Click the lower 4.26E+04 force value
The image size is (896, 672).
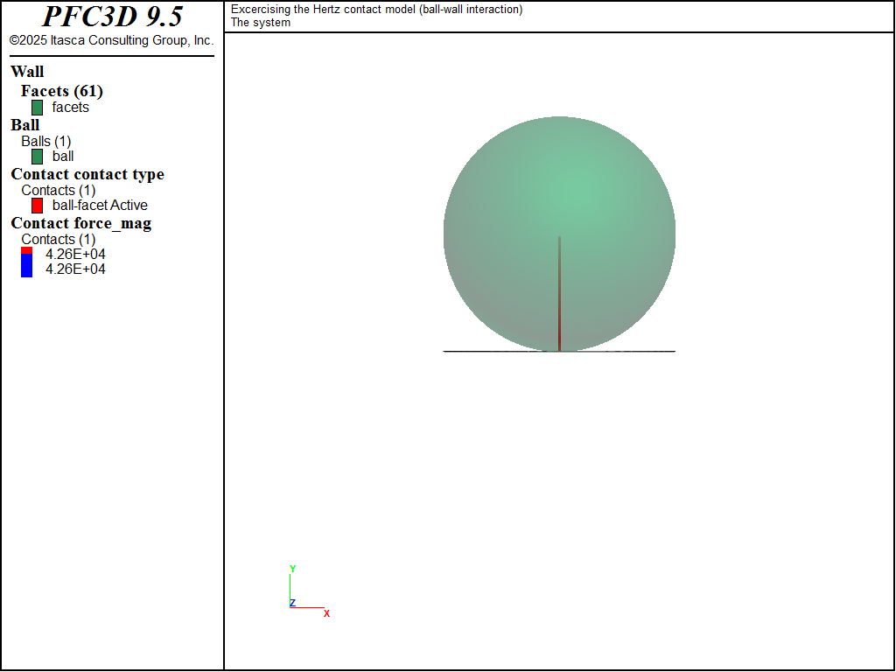[75, 269]
